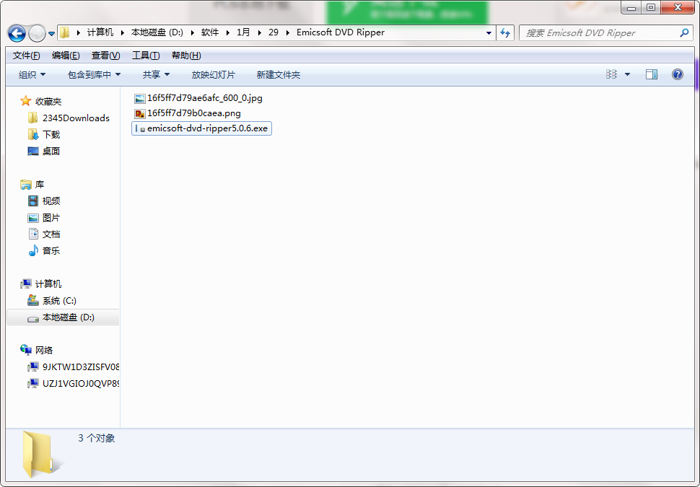Viewport: 700px width, 487px height.
Task: Click the 桌面 desktop icon
Action: point(33,151)
